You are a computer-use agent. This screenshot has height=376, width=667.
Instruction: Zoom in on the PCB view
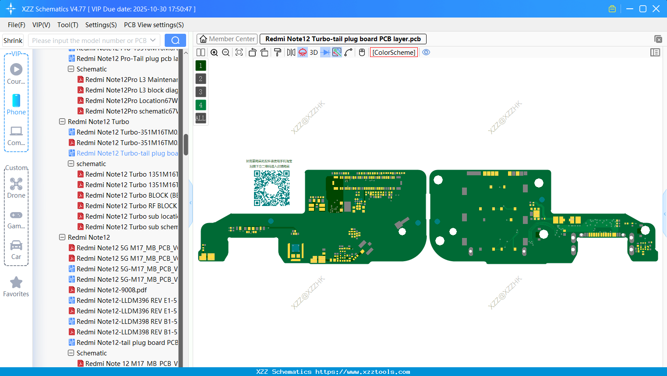click(x=214, y=52)
